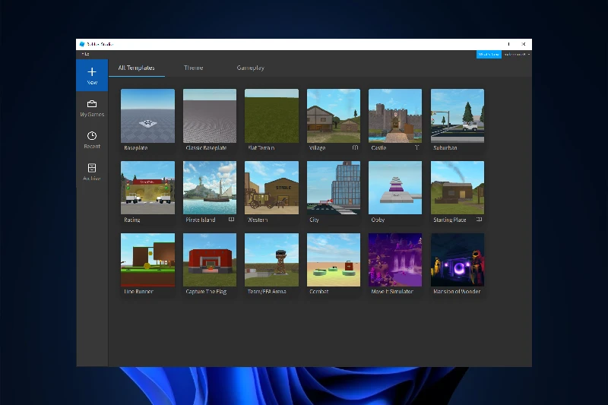Click the small icon beside Castle label
The height and width of the screenshot is (405, 608).
[416, 147]
